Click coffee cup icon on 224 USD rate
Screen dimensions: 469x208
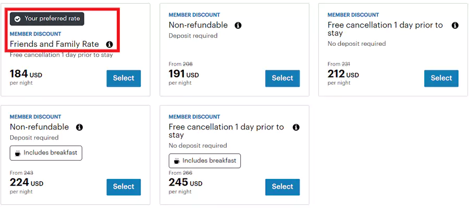pyautogui.click(x=18, y=153)
